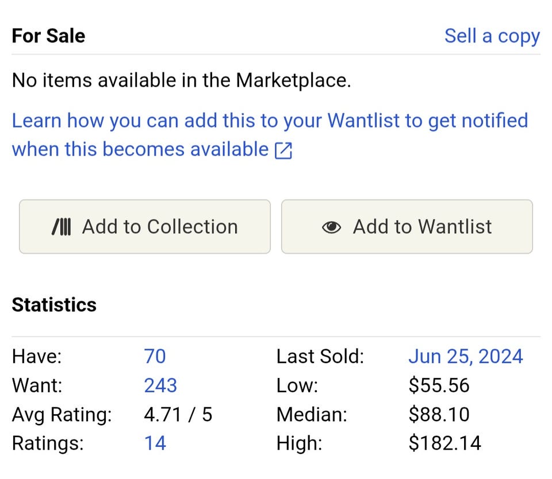Select the Median price $88.10
The width and height of the screenshot is (552, 479).
pos(439,414)
